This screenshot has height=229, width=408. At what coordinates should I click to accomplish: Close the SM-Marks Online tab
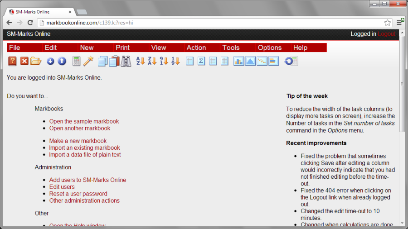point(70,12)
